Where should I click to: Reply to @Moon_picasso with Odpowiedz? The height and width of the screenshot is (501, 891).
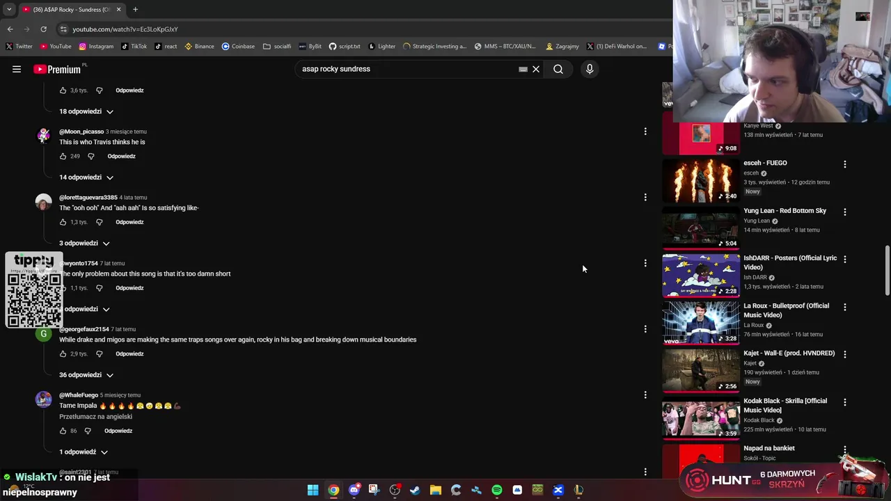coord(122,156)
